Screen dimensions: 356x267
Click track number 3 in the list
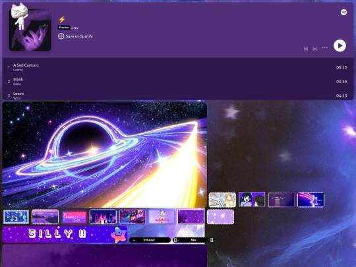coord(9,96)
